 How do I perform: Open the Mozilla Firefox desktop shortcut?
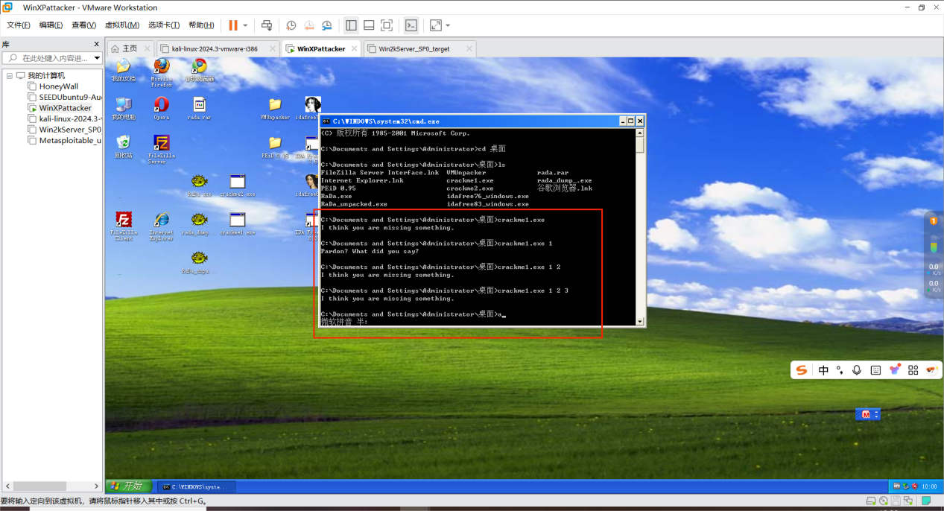coord(161,73)
